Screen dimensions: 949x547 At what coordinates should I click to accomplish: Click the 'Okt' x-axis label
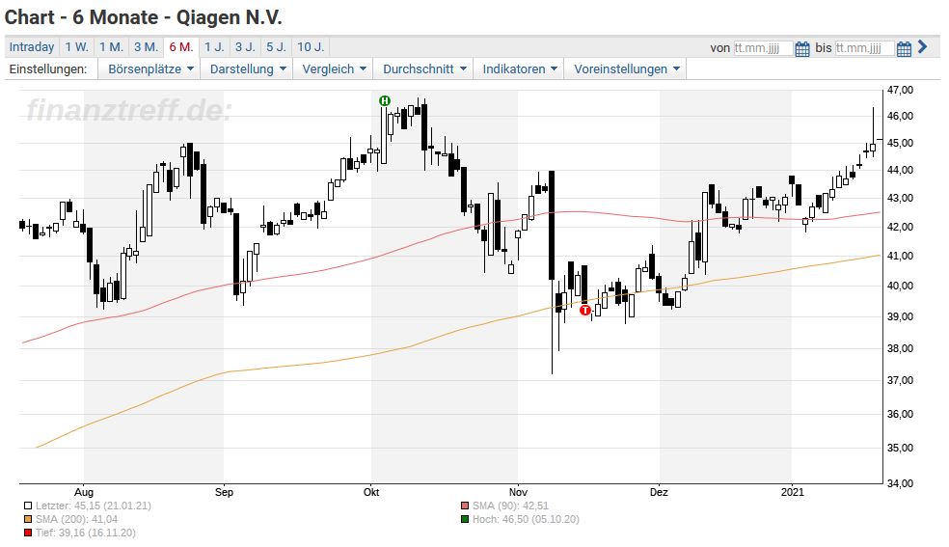click(x=371, y=492)
